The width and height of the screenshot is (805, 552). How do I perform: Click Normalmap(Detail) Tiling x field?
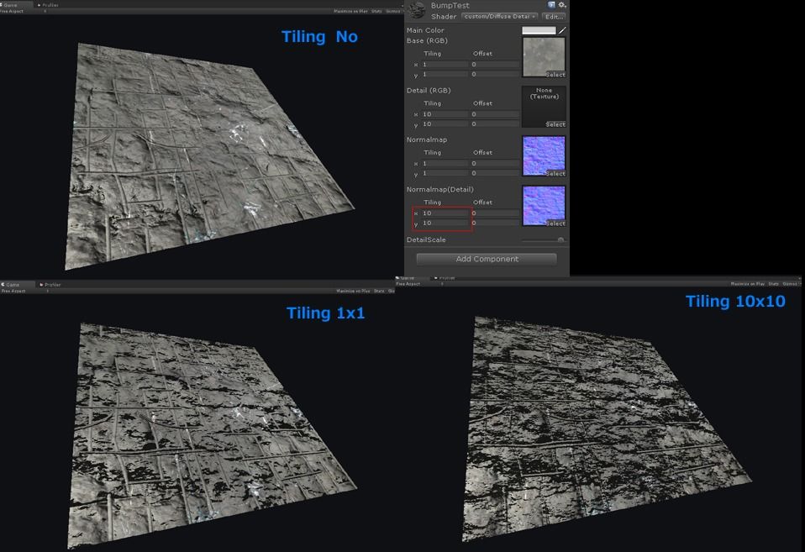445,213
